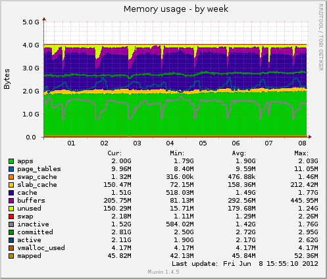Click the 4.0 G y-axis tick label

[x=31, y=45]
